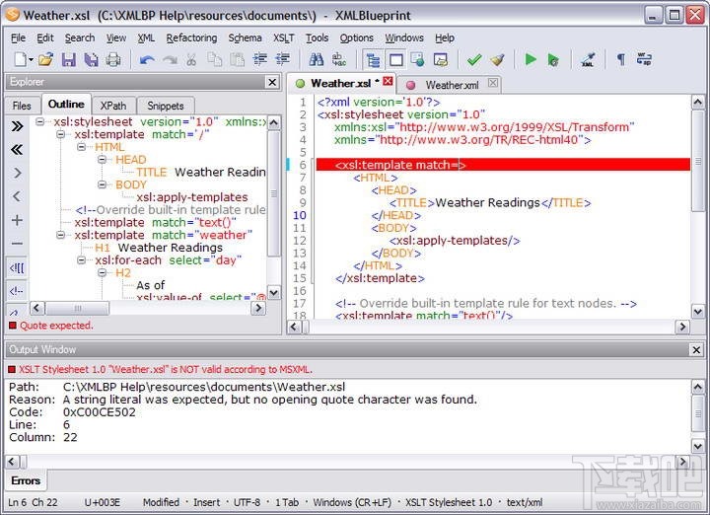Collapse xsl:template match="weather" node
This screenshot has width=710, height=515.
coord(61,235)
